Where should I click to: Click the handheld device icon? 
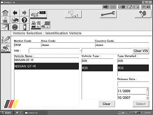click(x=24, y=27)
